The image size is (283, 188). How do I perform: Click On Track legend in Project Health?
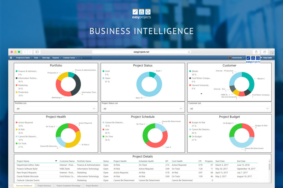click(x=21, y=144)
